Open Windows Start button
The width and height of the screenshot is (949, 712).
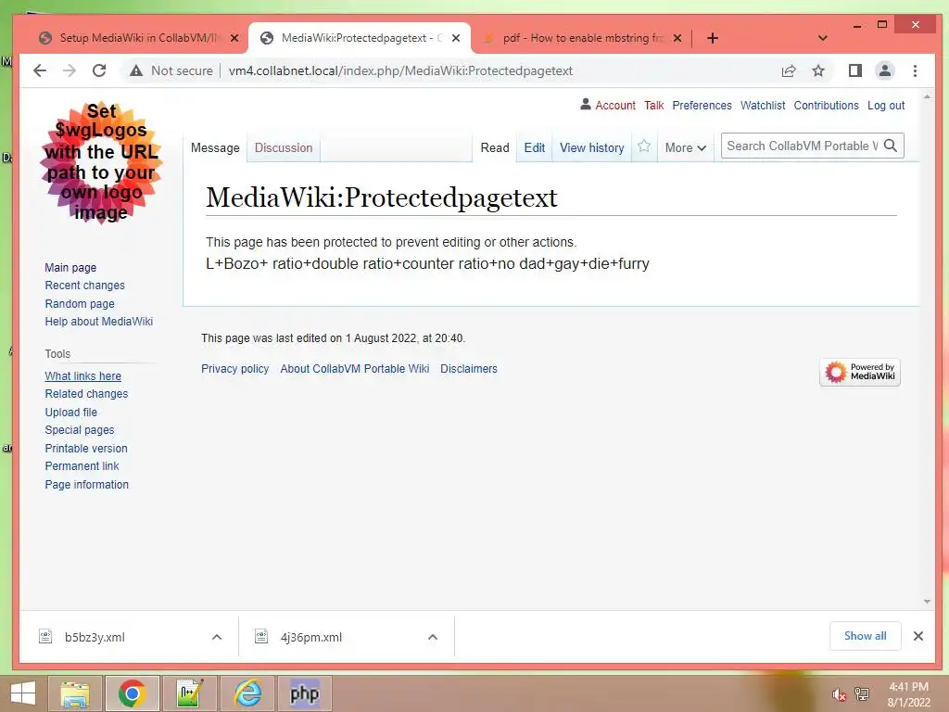pyautogui.click(x=23, y=693)
